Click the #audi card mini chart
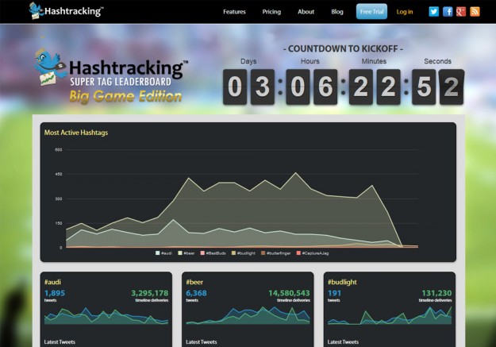The width and height of the screenshot is (496, 347). (106, 315)
